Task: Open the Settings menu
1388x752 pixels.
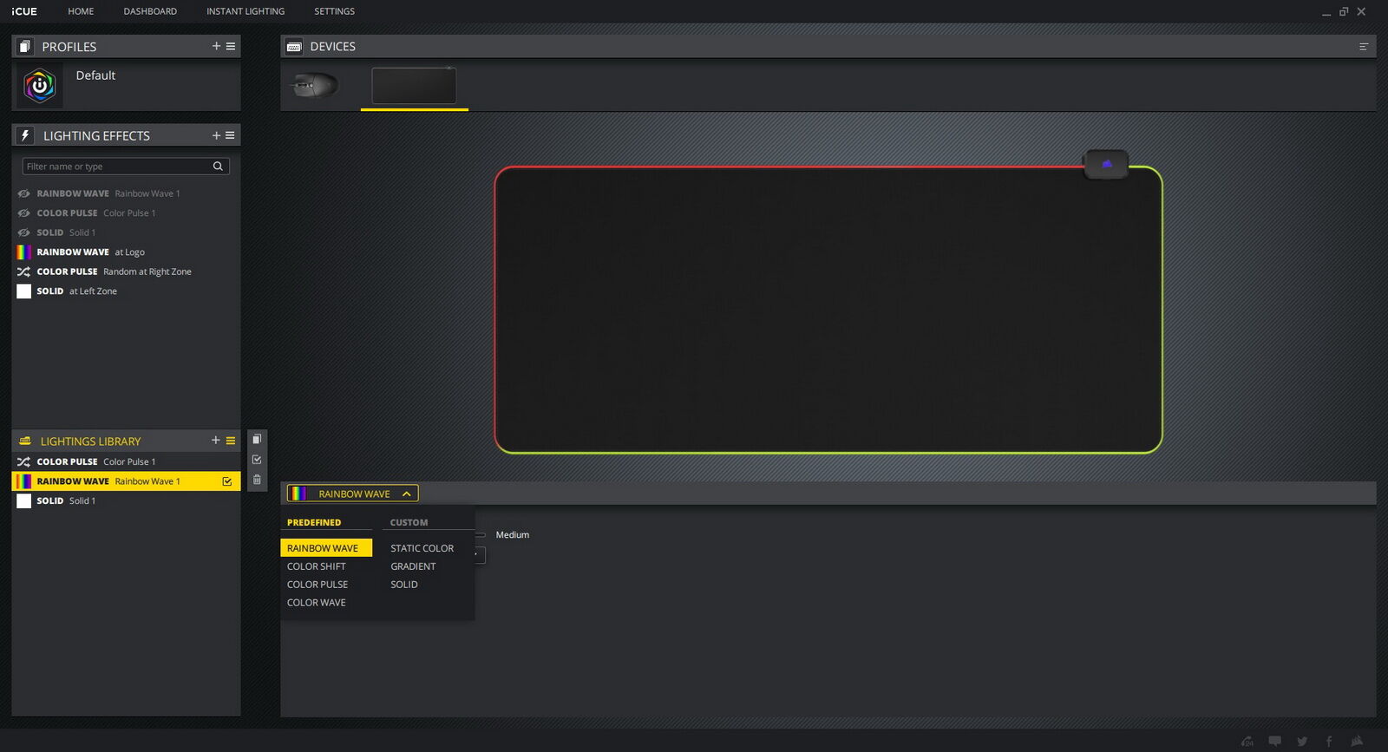Action: [334, 11]
